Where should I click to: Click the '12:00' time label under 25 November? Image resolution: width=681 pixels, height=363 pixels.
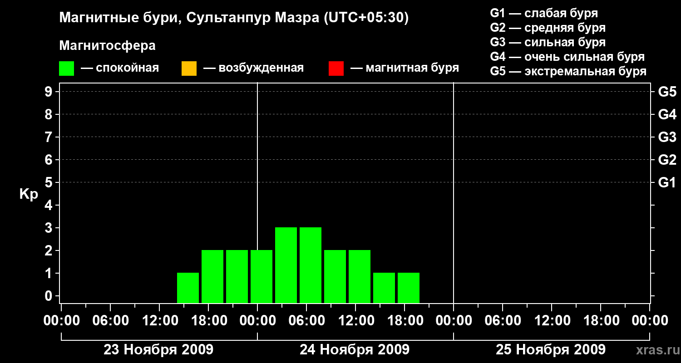tap(552, 321)
